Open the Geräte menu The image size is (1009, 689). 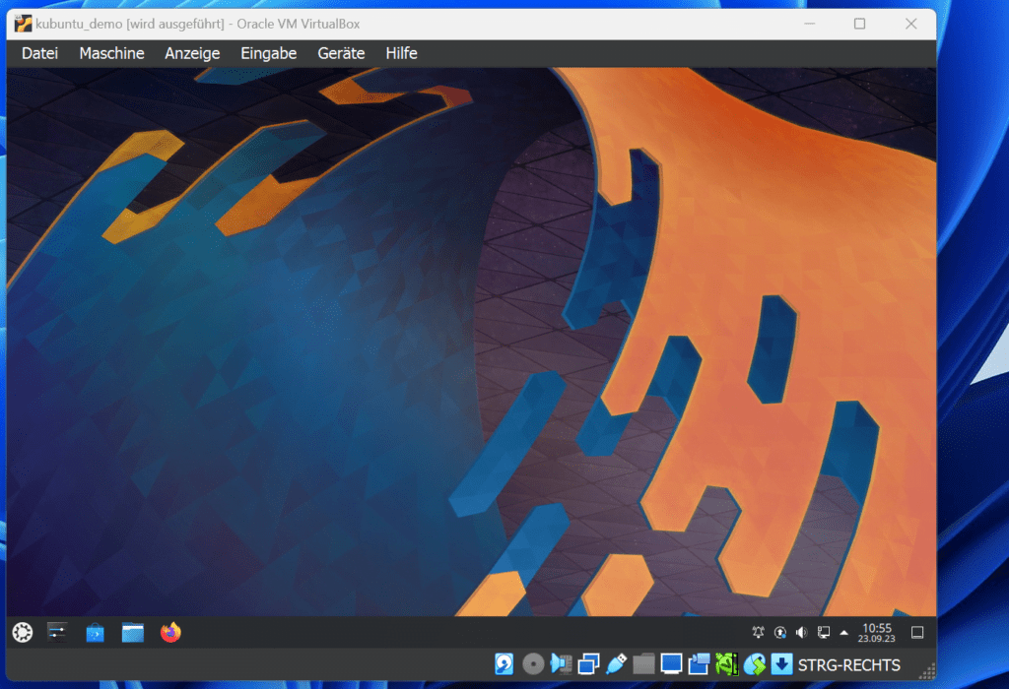341,53
